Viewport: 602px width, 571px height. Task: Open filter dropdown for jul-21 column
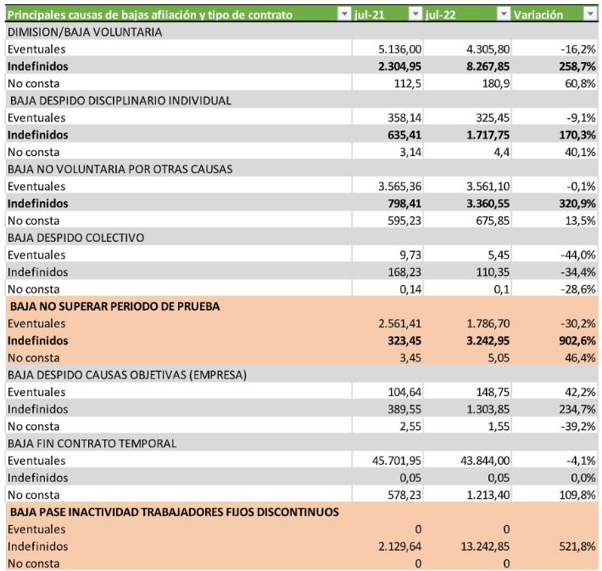pyautogui.click(x=415, y=14)
